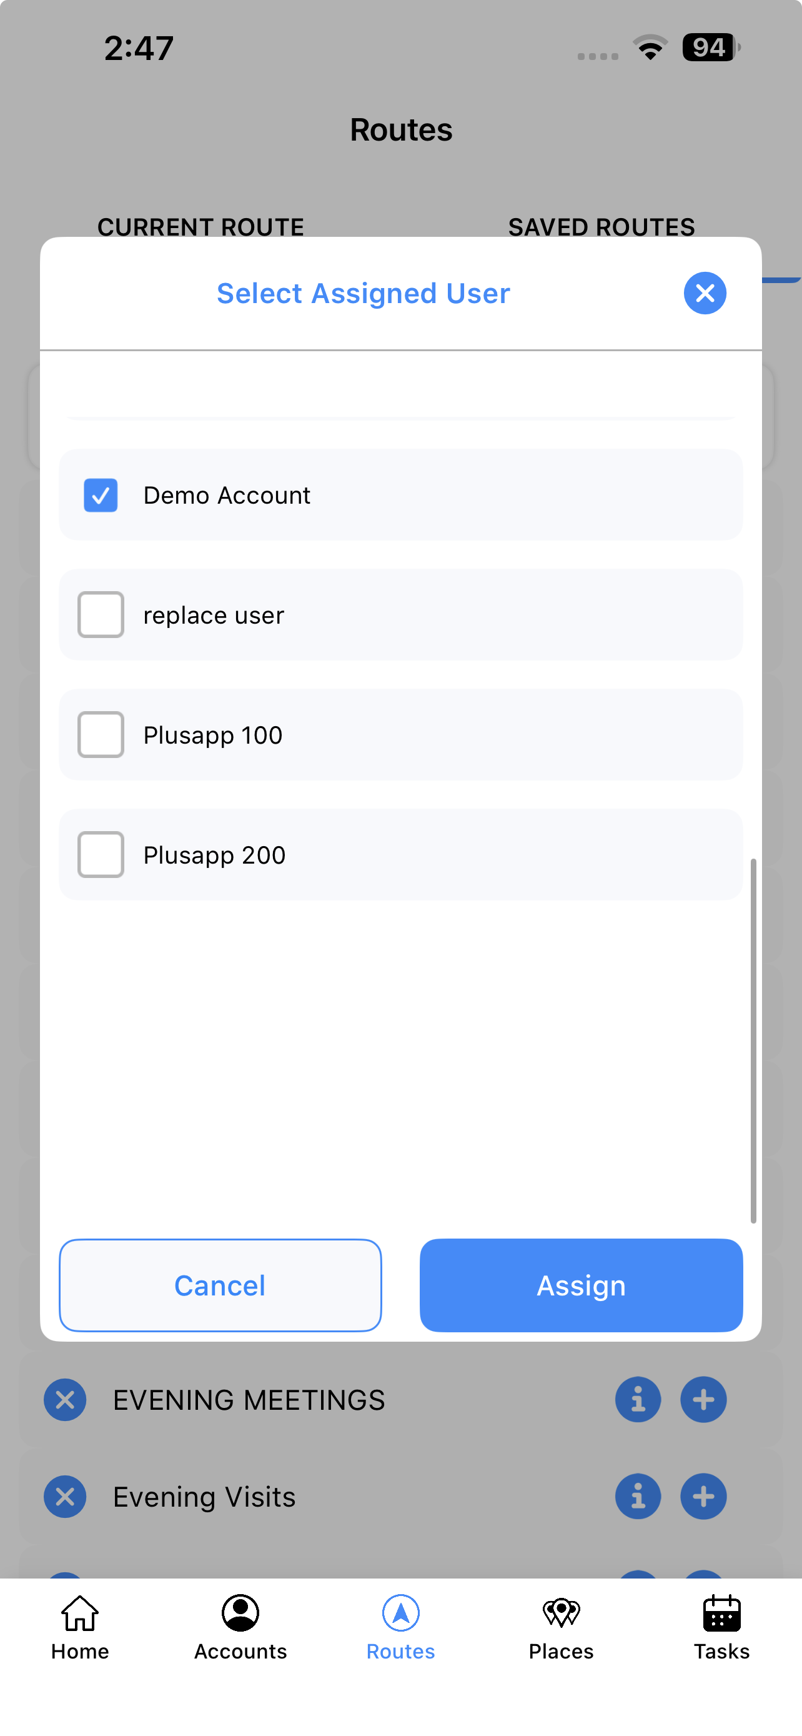Close the Select Assigned User dialog
Screen dimensions: 802x1736
tap(705, 293)
